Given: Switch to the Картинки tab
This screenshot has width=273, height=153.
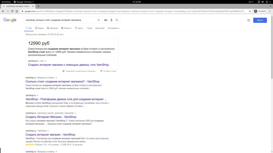Looking at the screenshot, I should [53, 28].
